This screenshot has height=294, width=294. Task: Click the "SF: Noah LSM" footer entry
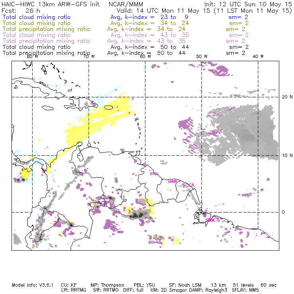click(x=185, y=285)
